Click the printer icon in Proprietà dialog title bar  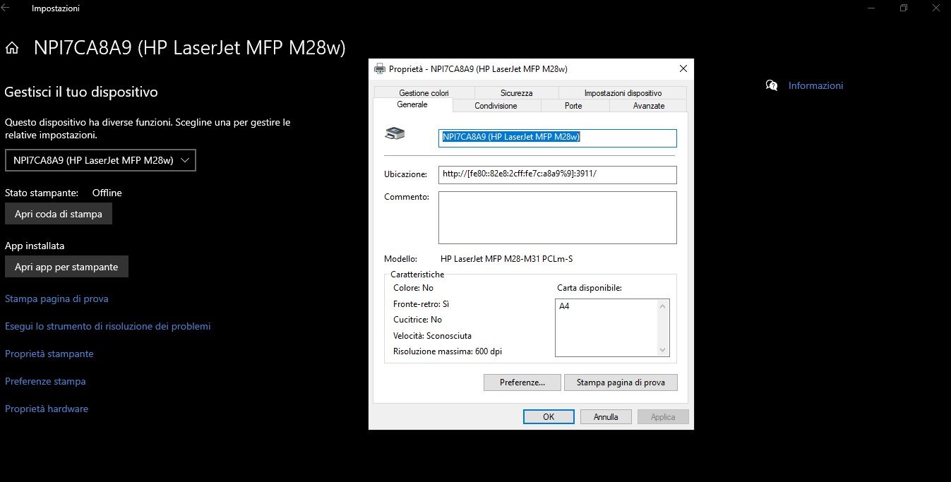pyautogui.click(x=379, y=68)
